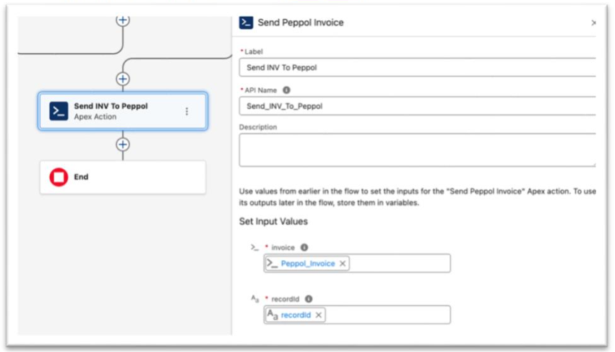The width and height of the screenshot is (615, 352).
Task: Click the Send Peppol Invoice panel header icon
Action: pos(246,22)
